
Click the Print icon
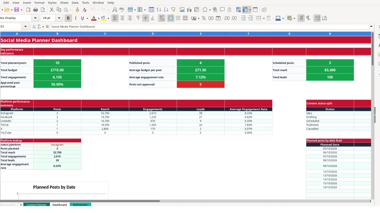[x=35, y=10]
